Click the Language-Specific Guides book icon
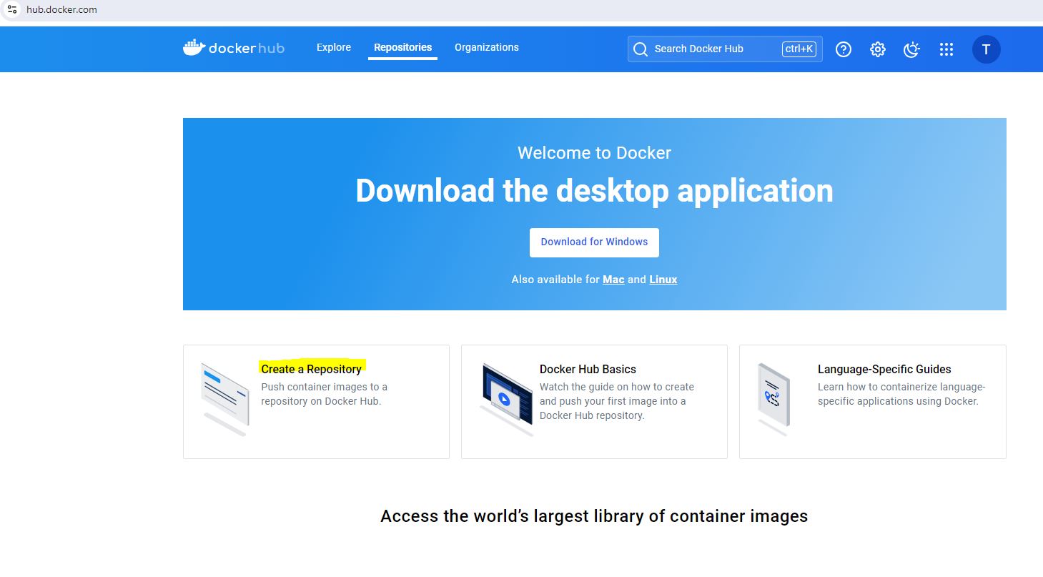1043x577 pixels. 773,397
